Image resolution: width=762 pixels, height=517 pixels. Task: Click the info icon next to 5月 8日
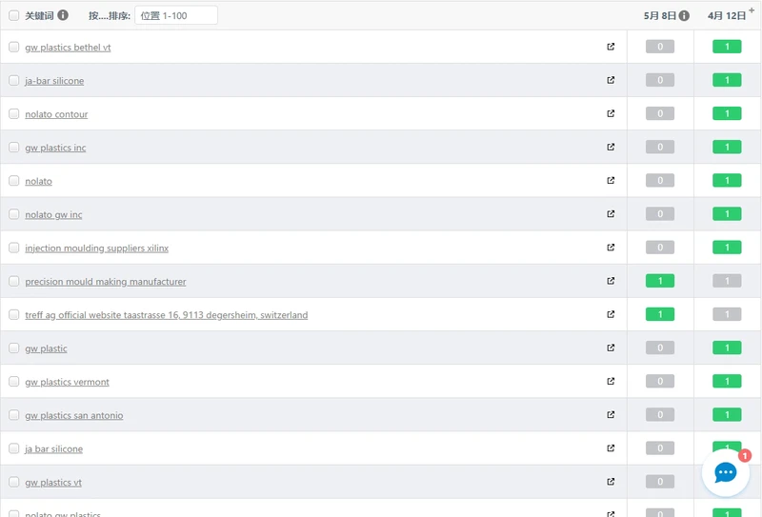click(x=684, y=15)
